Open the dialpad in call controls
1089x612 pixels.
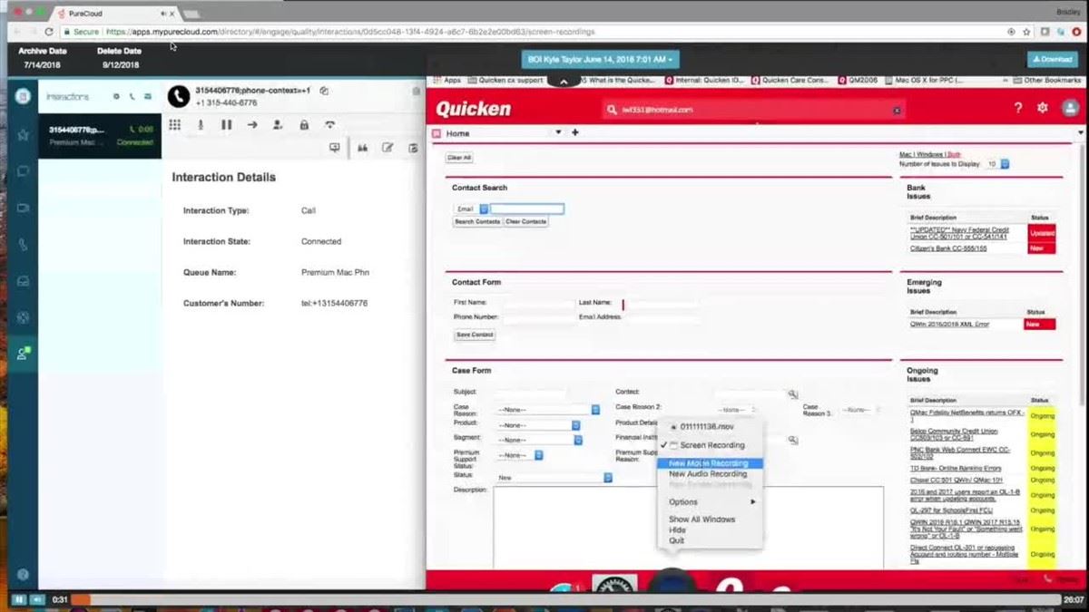click(175, 124)
